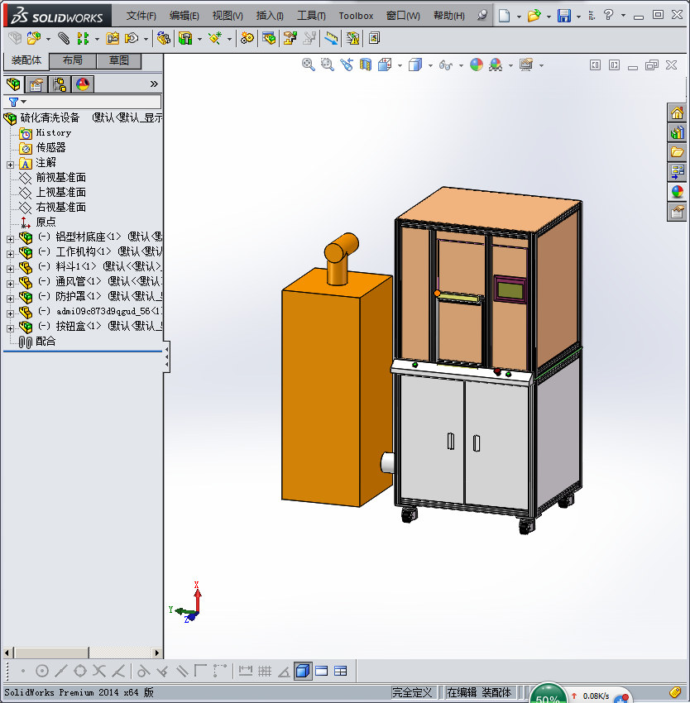The width and height of the screenshot is (690, 703).
Task: Click the New Motion Study gears icon
Action: tap(247, 38)
